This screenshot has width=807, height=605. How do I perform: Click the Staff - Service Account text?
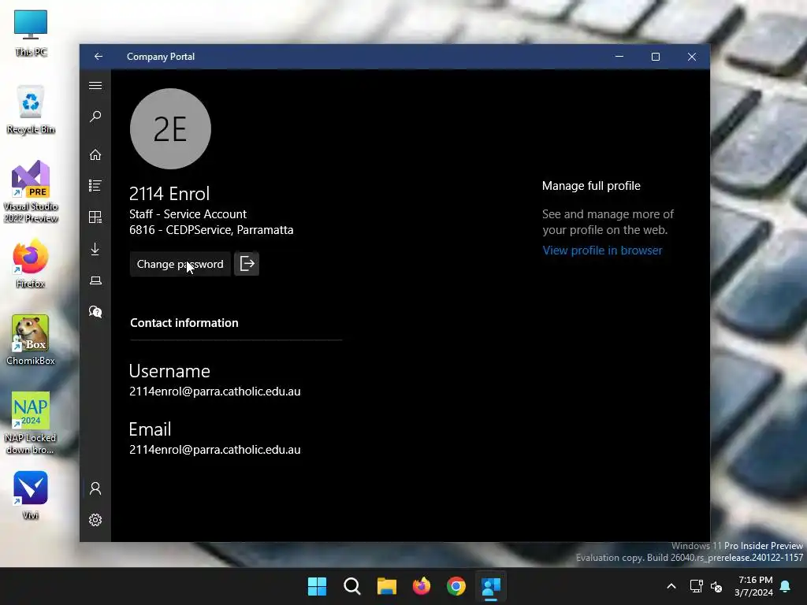point(188,214)
